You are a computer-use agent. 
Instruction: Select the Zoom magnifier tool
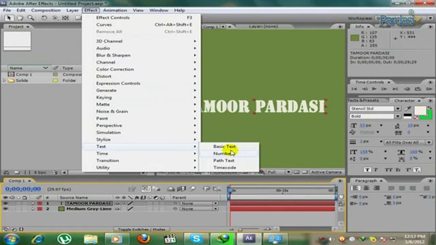[x=31, y=18]
